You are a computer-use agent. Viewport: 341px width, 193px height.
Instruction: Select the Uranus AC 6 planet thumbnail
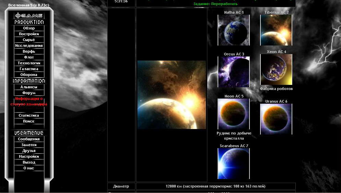click(x=276, y=119)
